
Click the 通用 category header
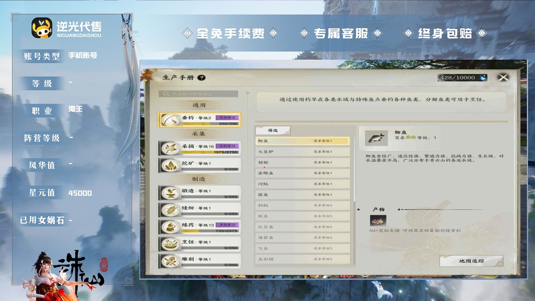[x=199, y=105]
